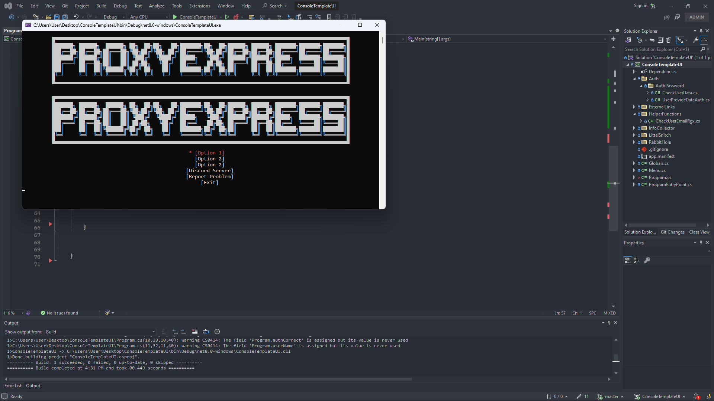Expand the ExternalLinks folder
The image size is (714, 401).
click(x=634, y=107)
